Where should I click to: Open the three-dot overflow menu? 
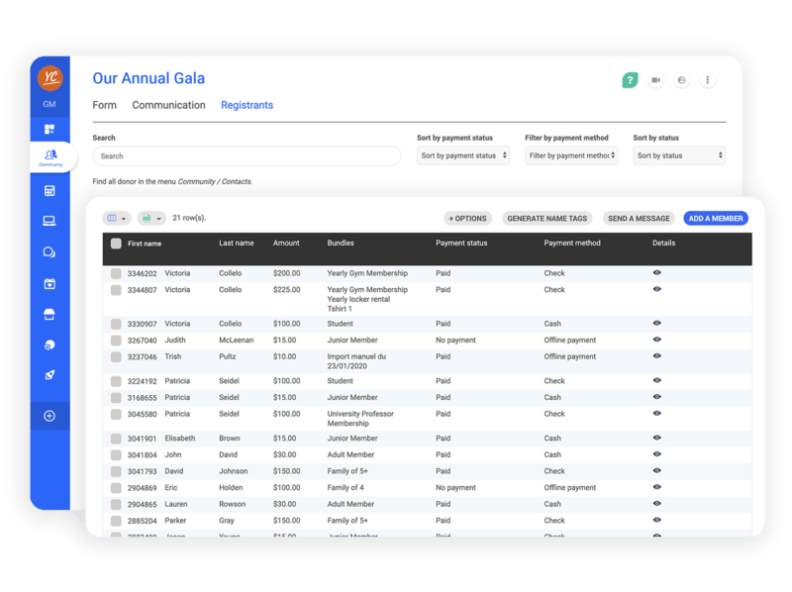708,80
